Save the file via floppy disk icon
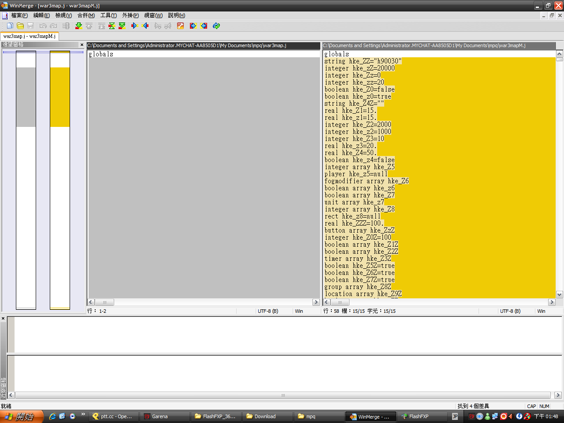This screenshot has height=423, width=564. click(30, 26)
